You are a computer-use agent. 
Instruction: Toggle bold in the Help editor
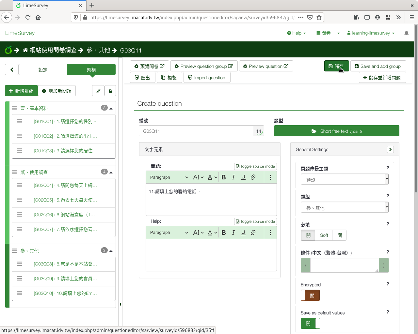pos(224,233)
